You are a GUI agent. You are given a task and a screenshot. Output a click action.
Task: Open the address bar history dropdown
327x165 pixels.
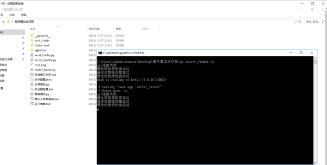click(x=296, y=22)
